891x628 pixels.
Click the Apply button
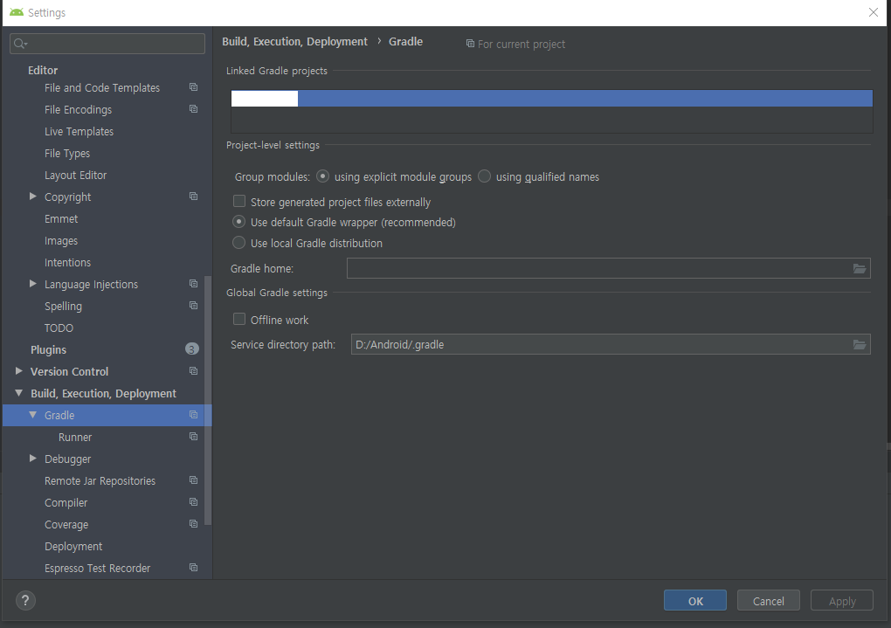click(x=841, y=601)
